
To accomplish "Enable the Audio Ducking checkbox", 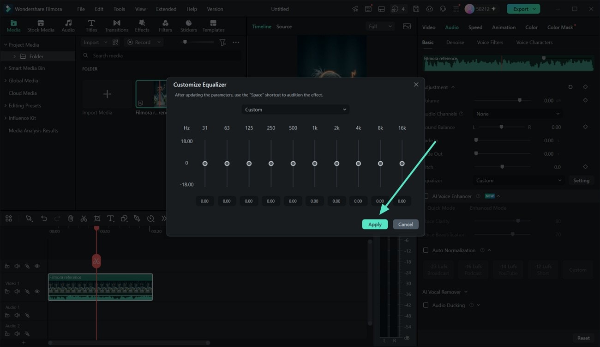I will pos(426,305).
